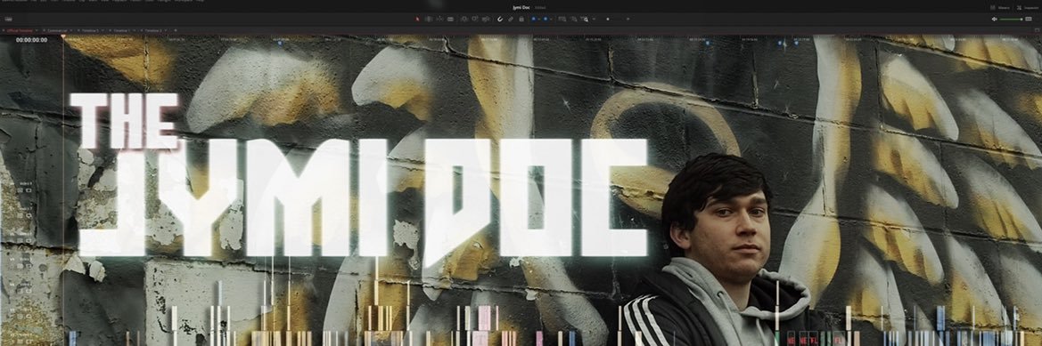
Task: Select the red arrow Selection mode tool
Action: click(417, 19)
